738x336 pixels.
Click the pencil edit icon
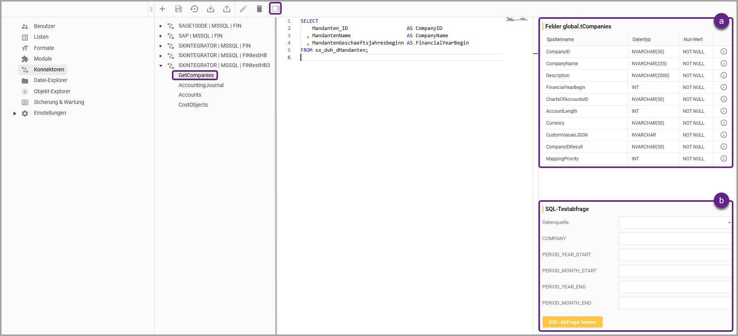tap(243, 9)
